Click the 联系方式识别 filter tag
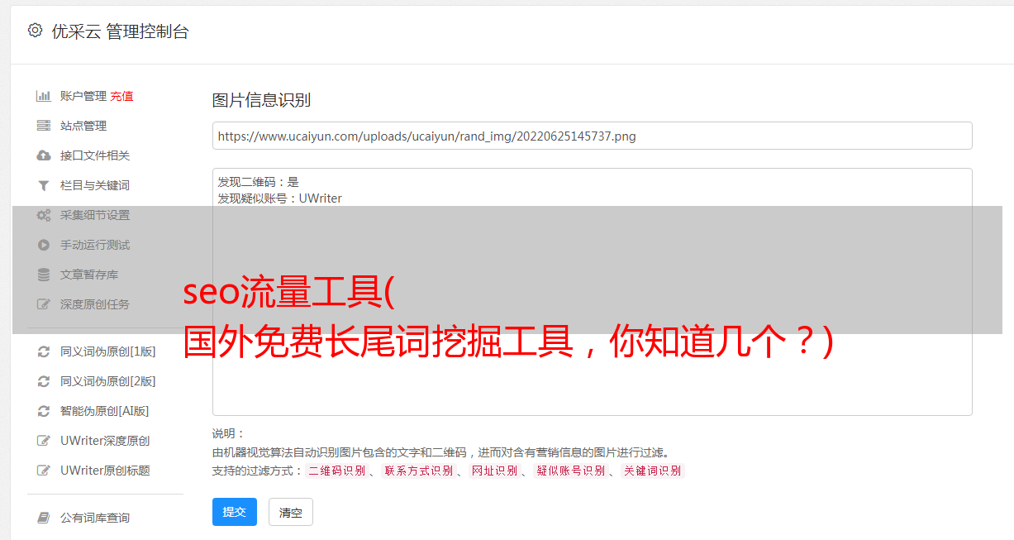Image resolution: width=1014 pixels, height=540 pixels. click(419, 471)
